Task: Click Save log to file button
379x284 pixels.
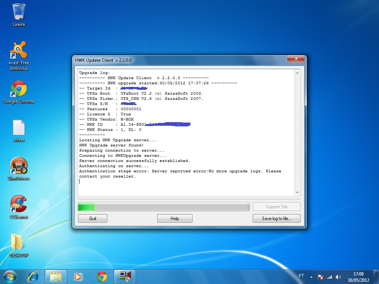Action: (x=276, y=218)
